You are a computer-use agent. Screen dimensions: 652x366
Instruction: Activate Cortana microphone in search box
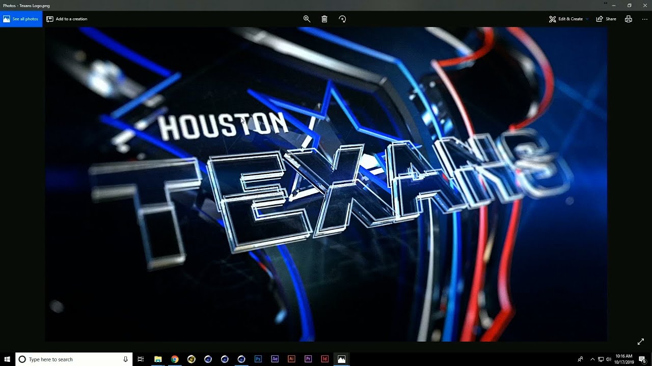(125, 359)
